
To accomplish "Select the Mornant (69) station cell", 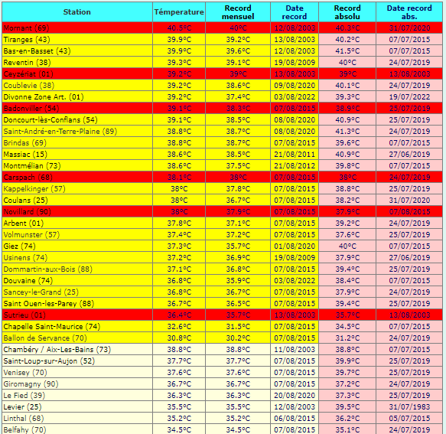I will (77, 28).
